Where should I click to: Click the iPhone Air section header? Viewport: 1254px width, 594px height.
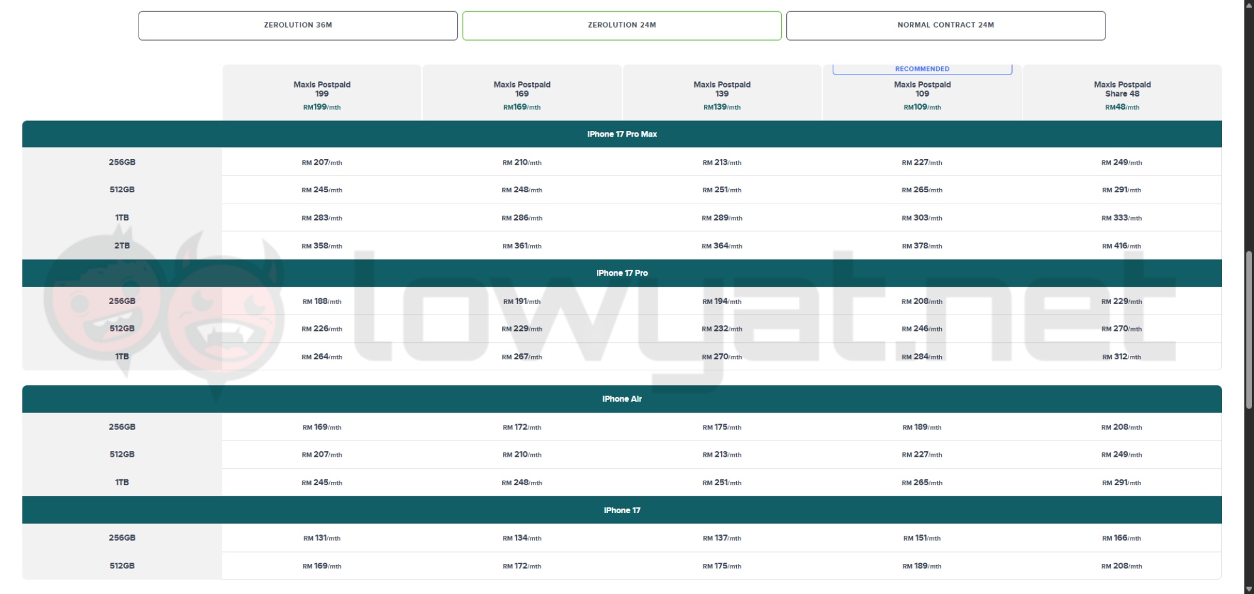pyautogui.click(x=622, y=399)
